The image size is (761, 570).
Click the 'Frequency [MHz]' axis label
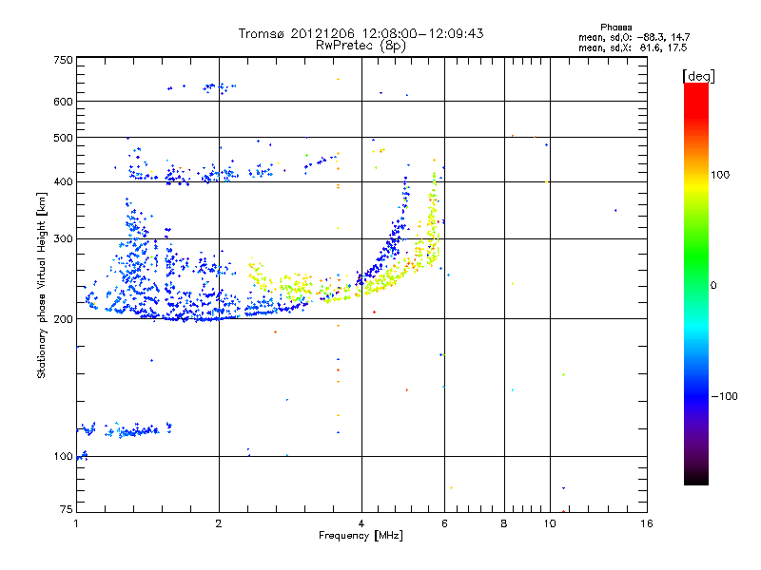click(x=361, y=536)
